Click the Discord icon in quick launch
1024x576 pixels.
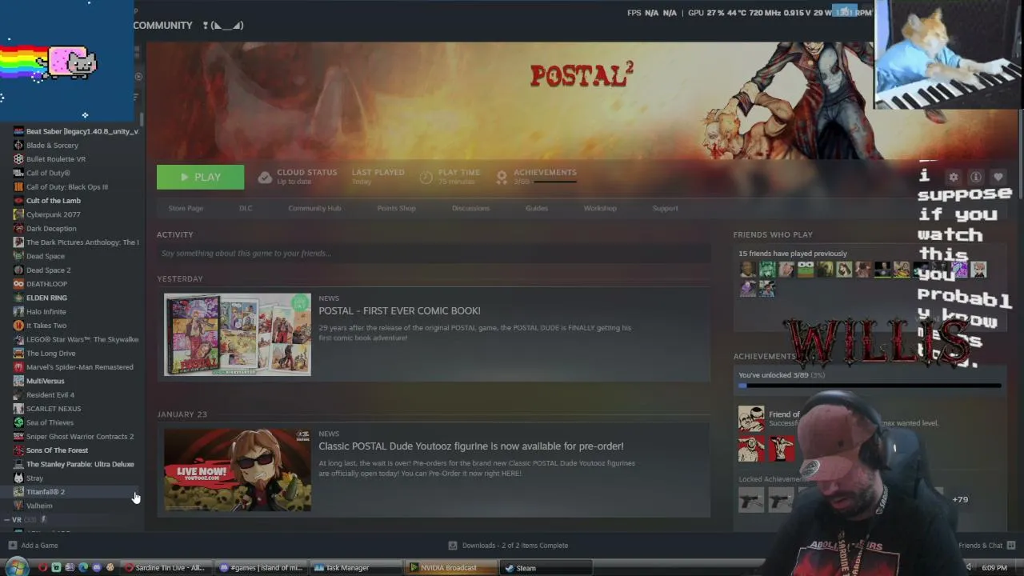click(x=97, y=568)
